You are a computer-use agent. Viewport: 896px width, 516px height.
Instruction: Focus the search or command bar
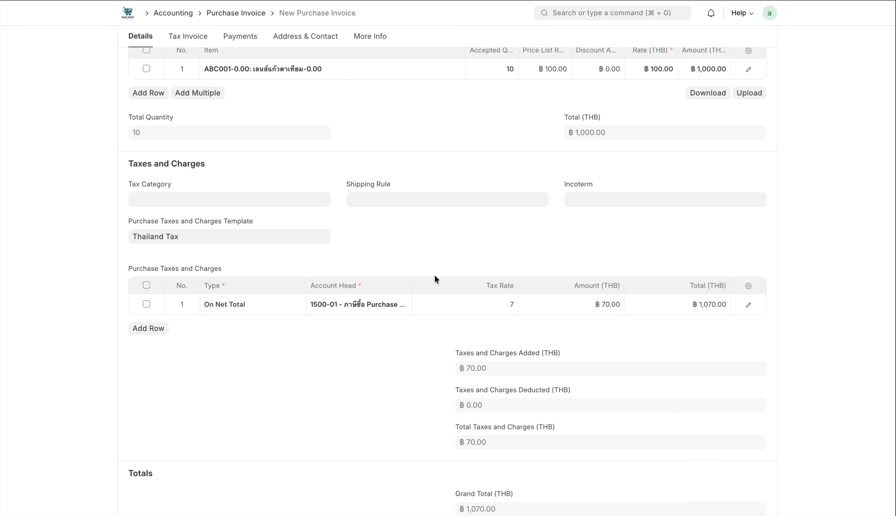612,13
